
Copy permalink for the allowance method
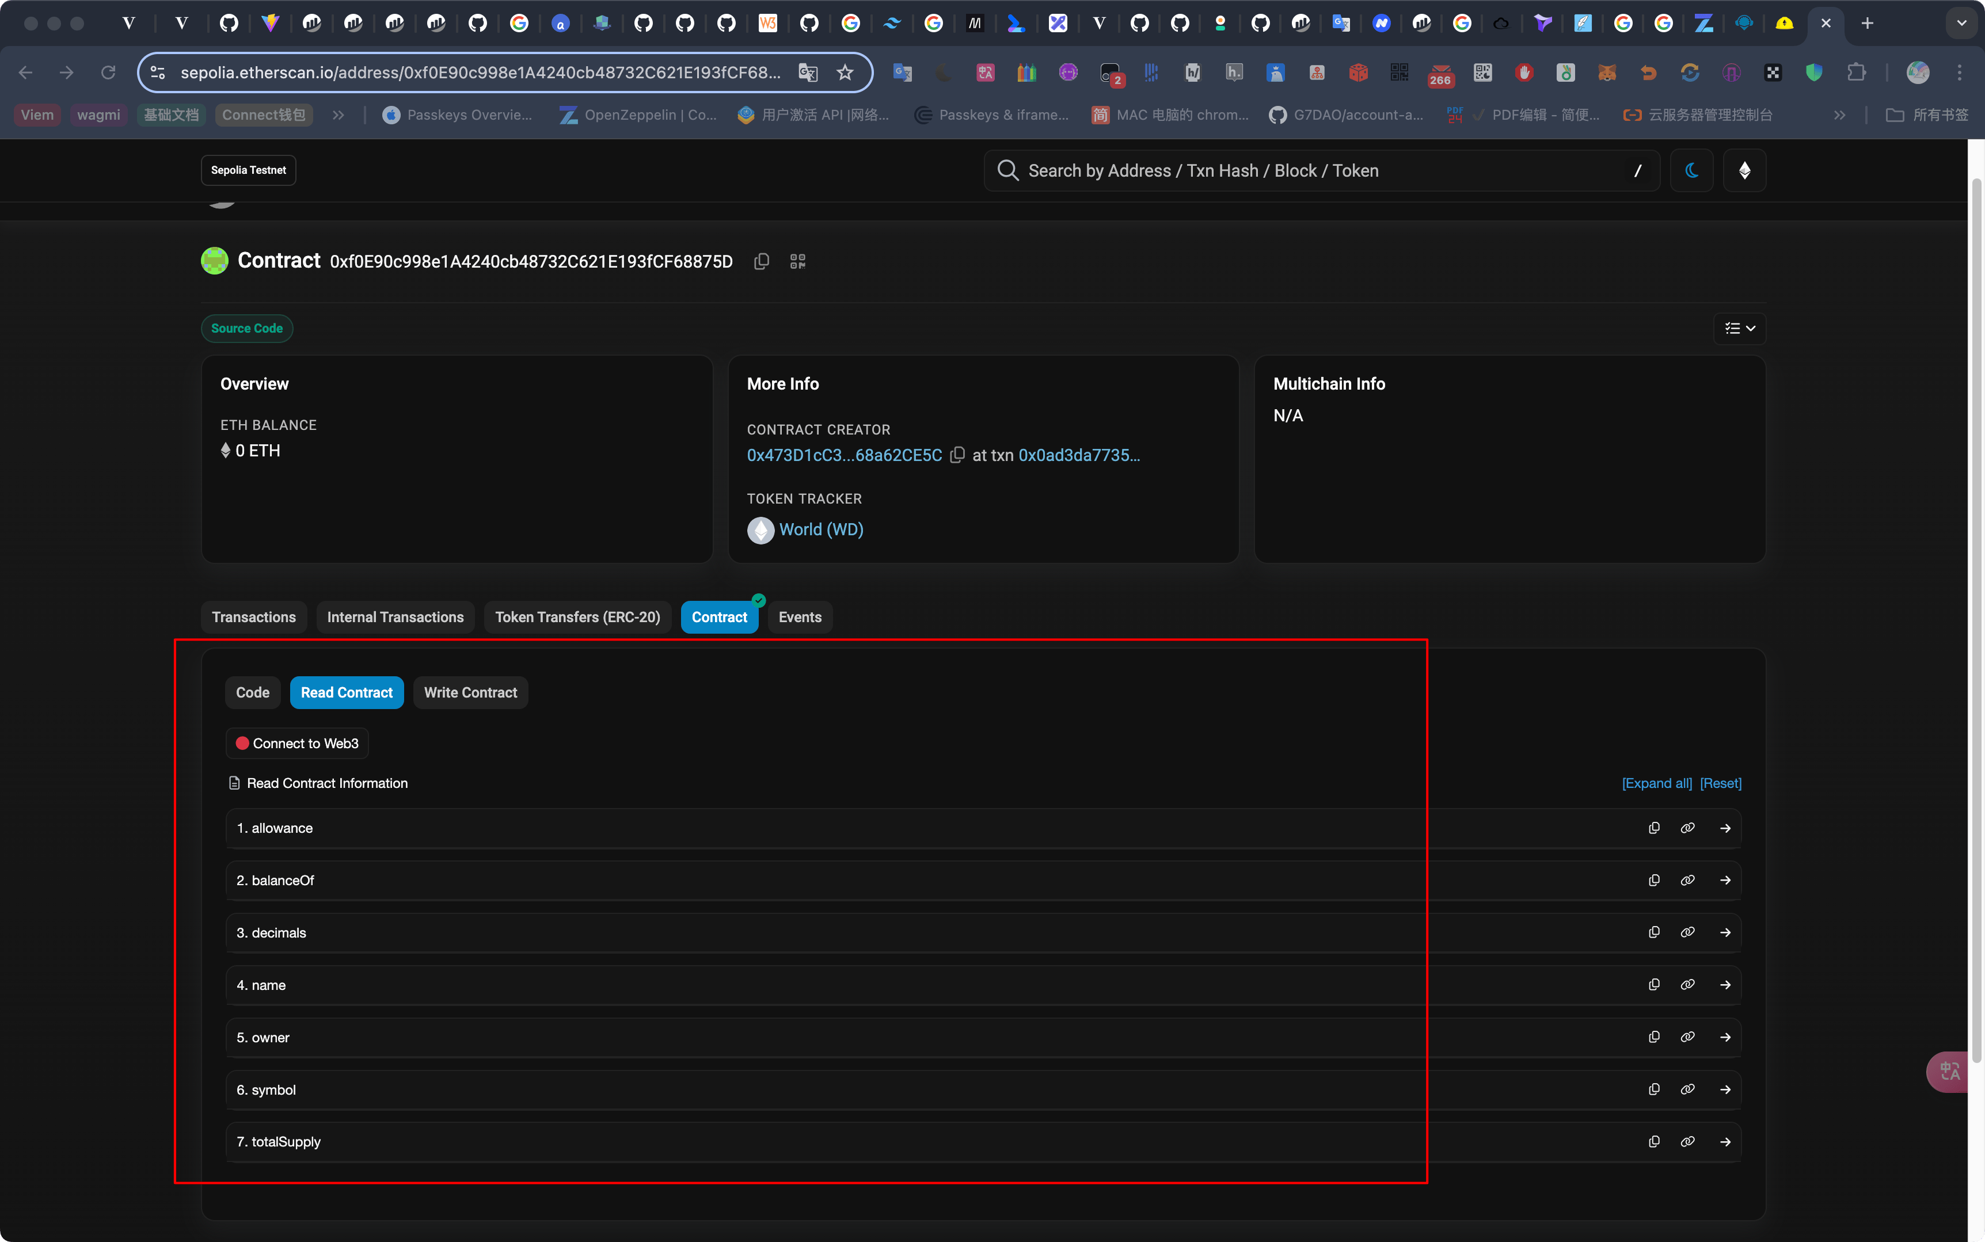coord(1687,828)
